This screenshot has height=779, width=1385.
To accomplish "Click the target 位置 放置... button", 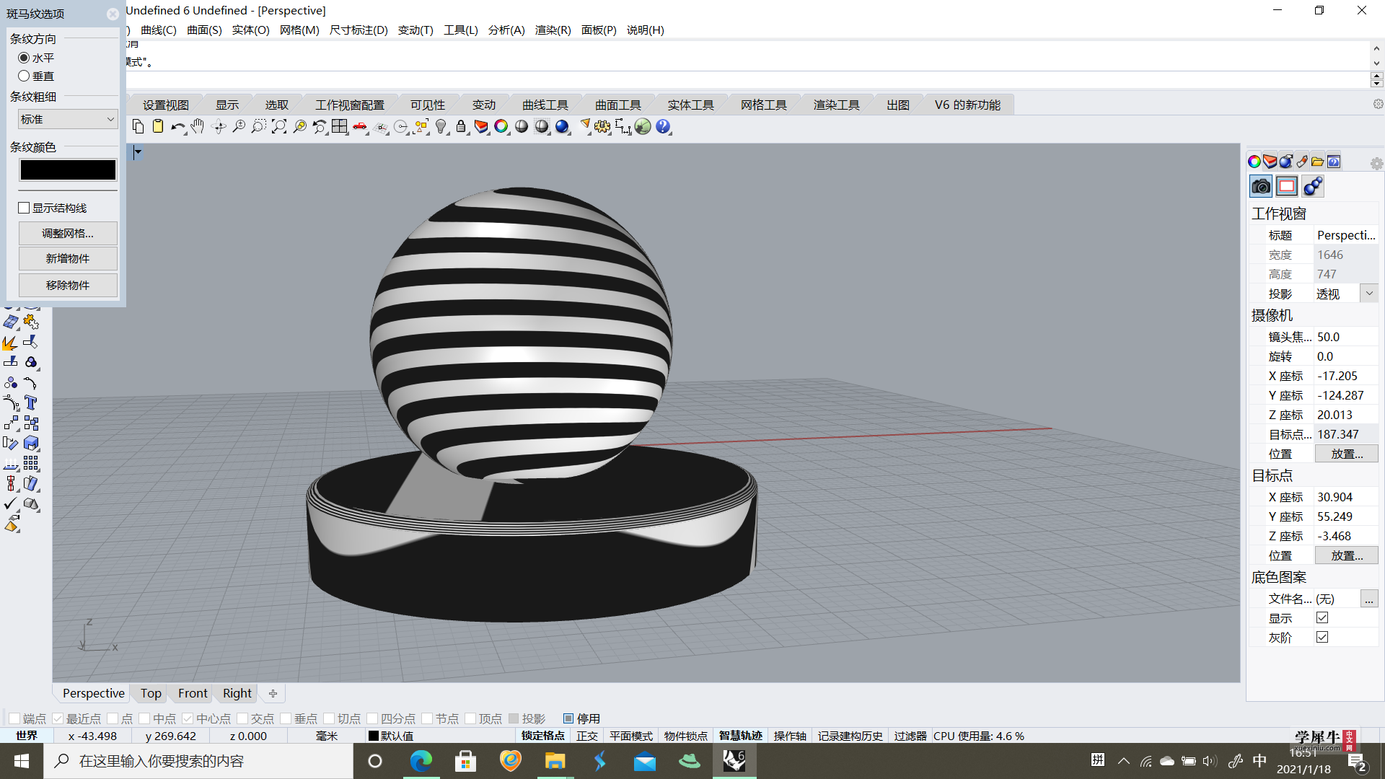I will coord(1346,555).
